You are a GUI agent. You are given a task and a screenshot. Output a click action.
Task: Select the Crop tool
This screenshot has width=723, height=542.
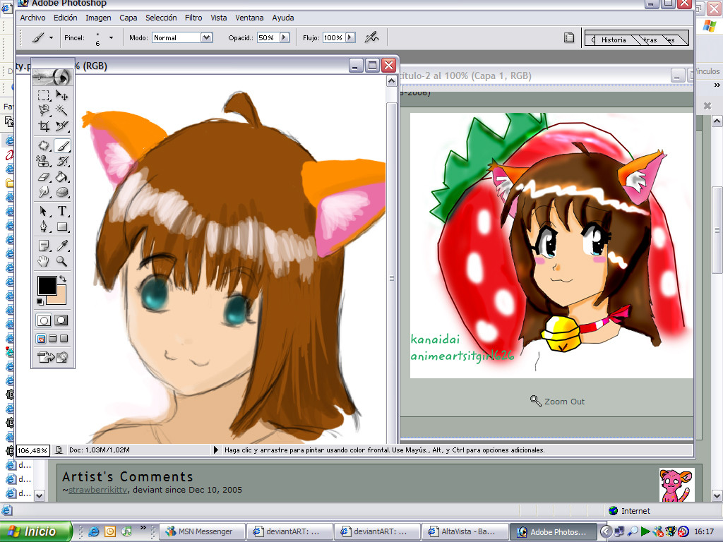pyautogui.click(x=44, y=126)
